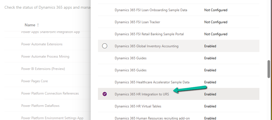Select the Power Pages Core app

point(34,81)
